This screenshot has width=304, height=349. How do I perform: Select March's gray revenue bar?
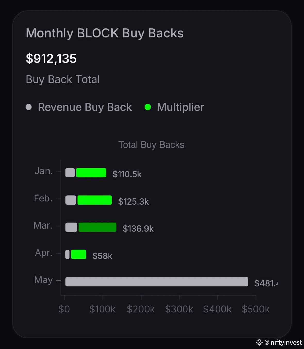(x=71, y=227)
